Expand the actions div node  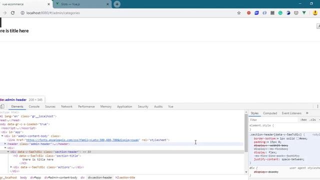[11, 167]
